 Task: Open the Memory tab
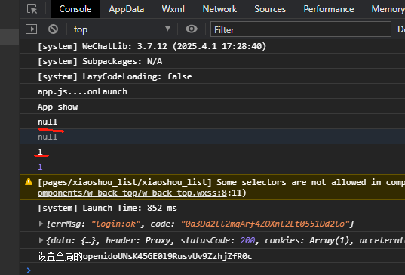(388, 9)
